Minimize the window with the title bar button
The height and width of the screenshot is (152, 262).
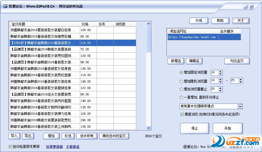(x=245, y=7)
